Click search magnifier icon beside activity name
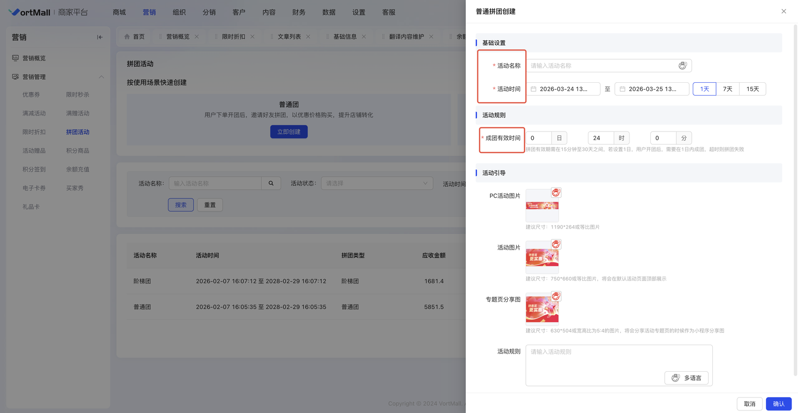Viewport: 798px width, 413px height. pyautogui.click(x=271, y=183)
